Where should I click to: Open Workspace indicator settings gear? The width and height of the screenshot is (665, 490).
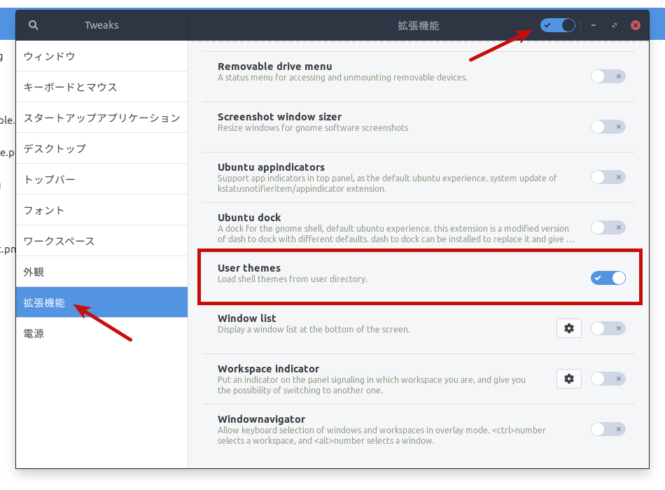coord(568,379)
